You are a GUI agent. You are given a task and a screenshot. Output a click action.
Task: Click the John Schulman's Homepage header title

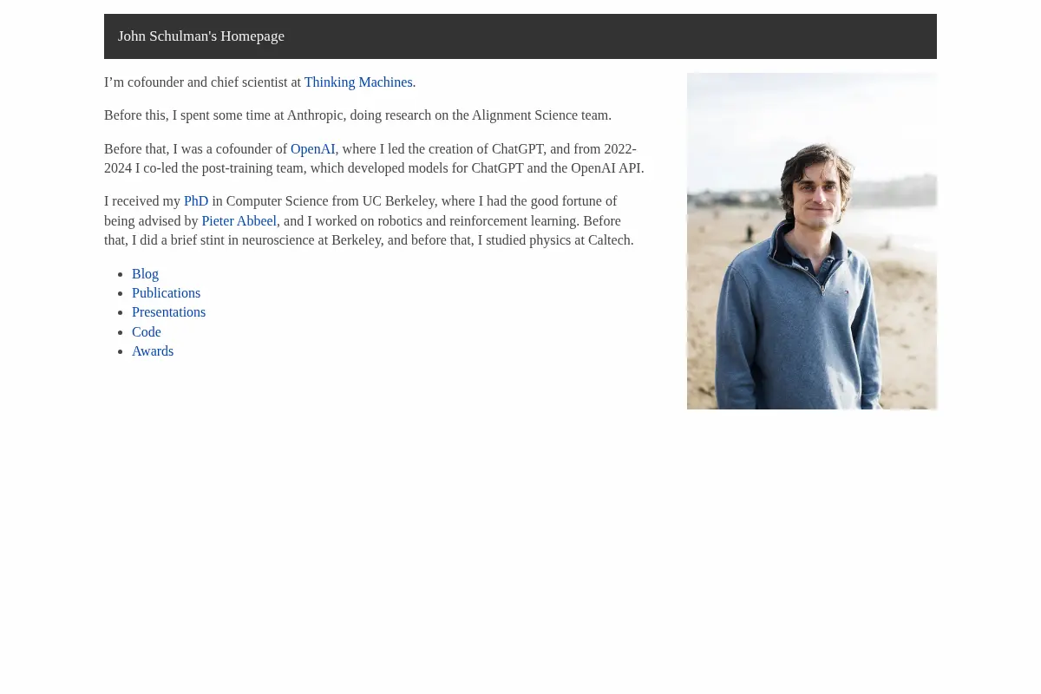tap(201, 36)
